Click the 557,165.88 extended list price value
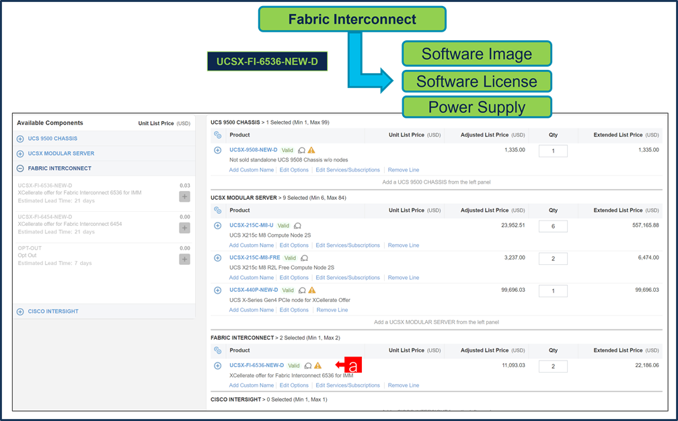The width and height of the screenshot is (678, 421). coord(646,225)
